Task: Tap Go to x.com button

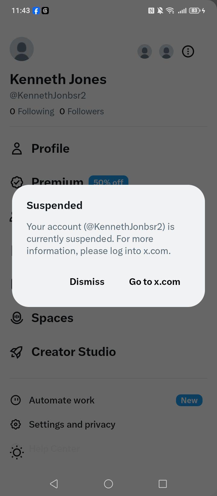Action: pyautogui.click(x=155, y=282)
